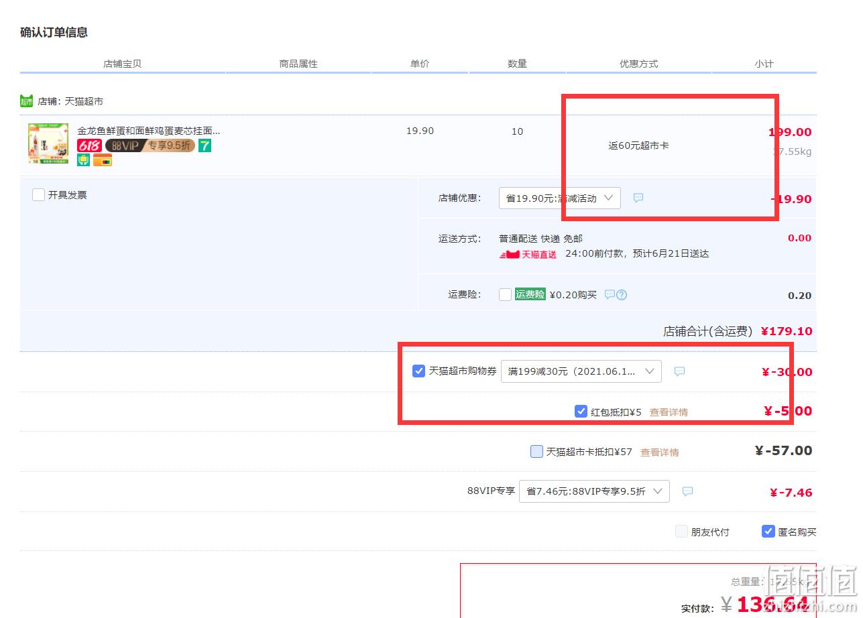Open comment icon beside 店铺优惠 dropdown

point(638,198)
